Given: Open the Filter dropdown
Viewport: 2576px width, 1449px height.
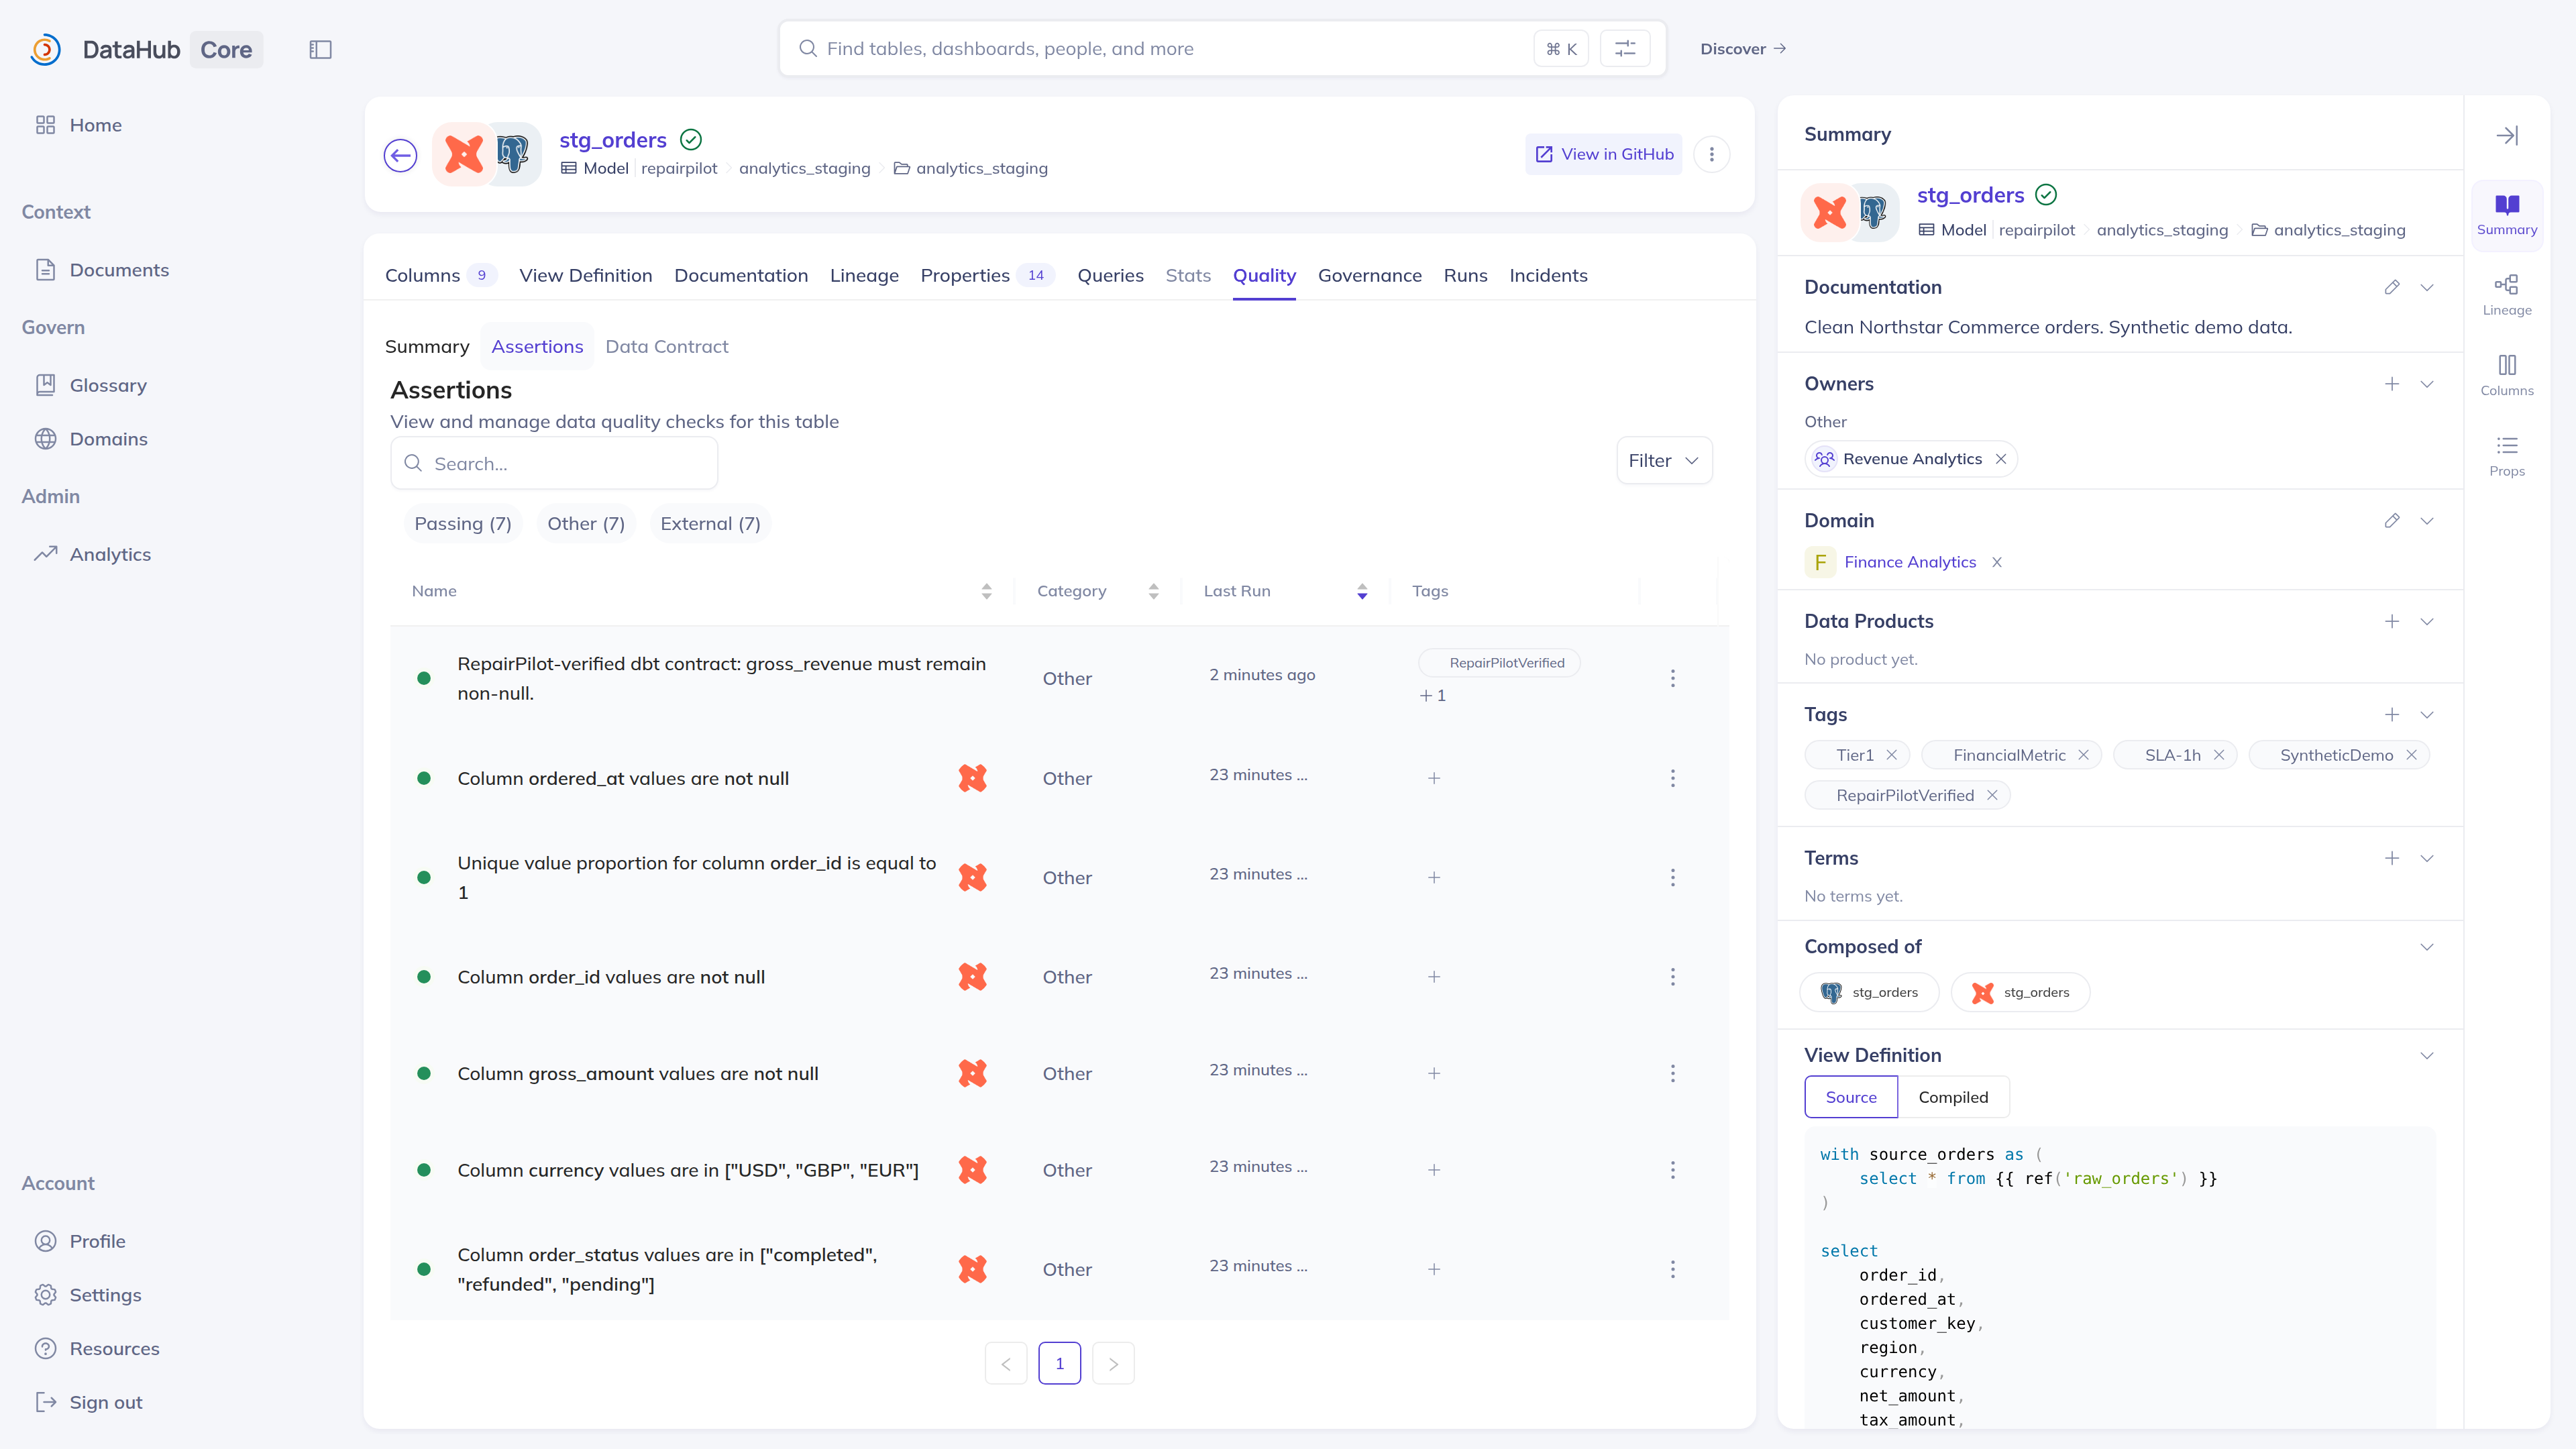Looking at the screenshot, I should pyautogui.click(x=1664, y=461).
